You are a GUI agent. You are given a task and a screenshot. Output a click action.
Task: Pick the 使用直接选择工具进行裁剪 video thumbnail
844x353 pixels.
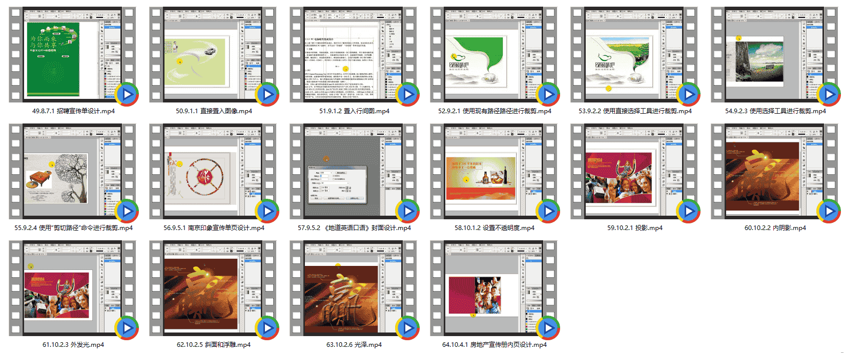[x=635, y=55]
